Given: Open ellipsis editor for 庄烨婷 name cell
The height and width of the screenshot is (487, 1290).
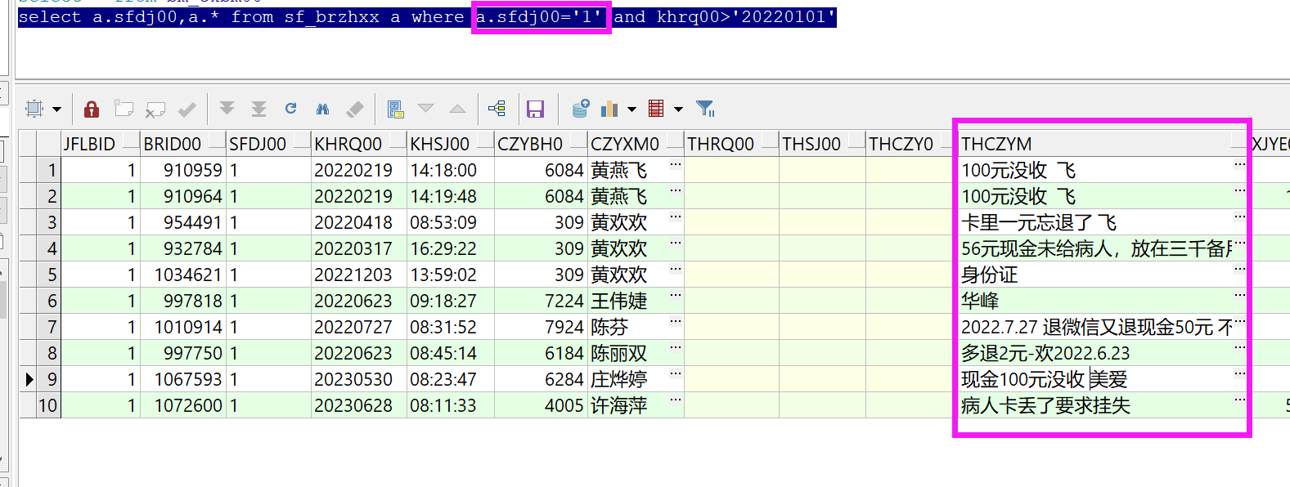Looking at the screenshot, I should pyautogui.click(x=676, y=373).
